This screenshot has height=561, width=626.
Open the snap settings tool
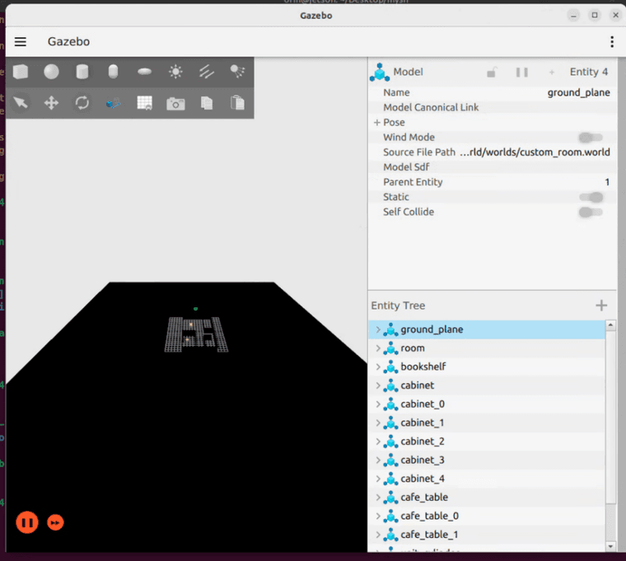tap(114, 104)
